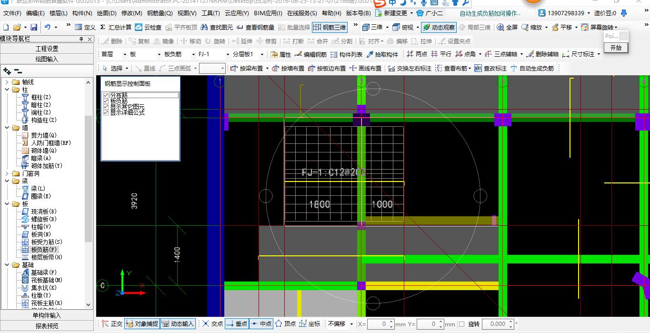The image size is (650, 333).
Task: Run 汇总计算 summary calculation
Action: (116, 27)
